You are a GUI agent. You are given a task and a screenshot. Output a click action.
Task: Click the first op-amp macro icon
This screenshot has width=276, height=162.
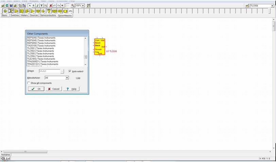(5, 11)
